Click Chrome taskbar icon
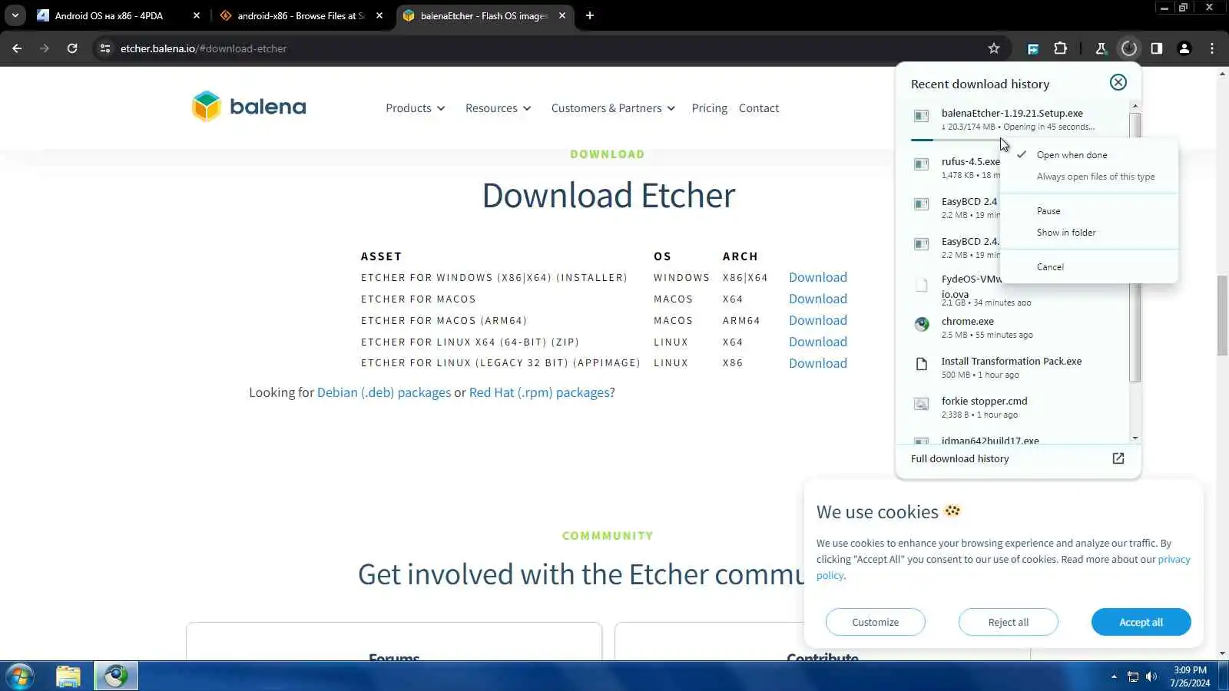1229x691 pixels. pos(116,676)
